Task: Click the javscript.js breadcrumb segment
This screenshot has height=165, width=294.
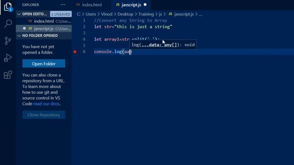Action: coord(184,14)
